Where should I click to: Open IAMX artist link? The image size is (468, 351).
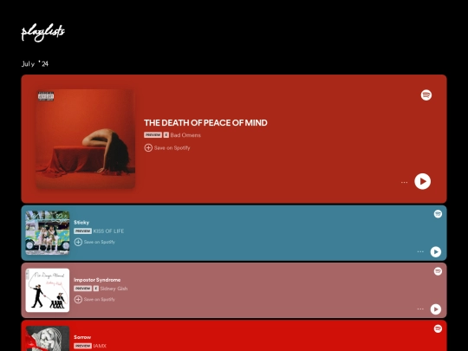click(x=100, y=346)
